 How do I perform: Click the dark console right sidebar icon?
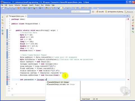pyautogui.click(x=133, y=29)
